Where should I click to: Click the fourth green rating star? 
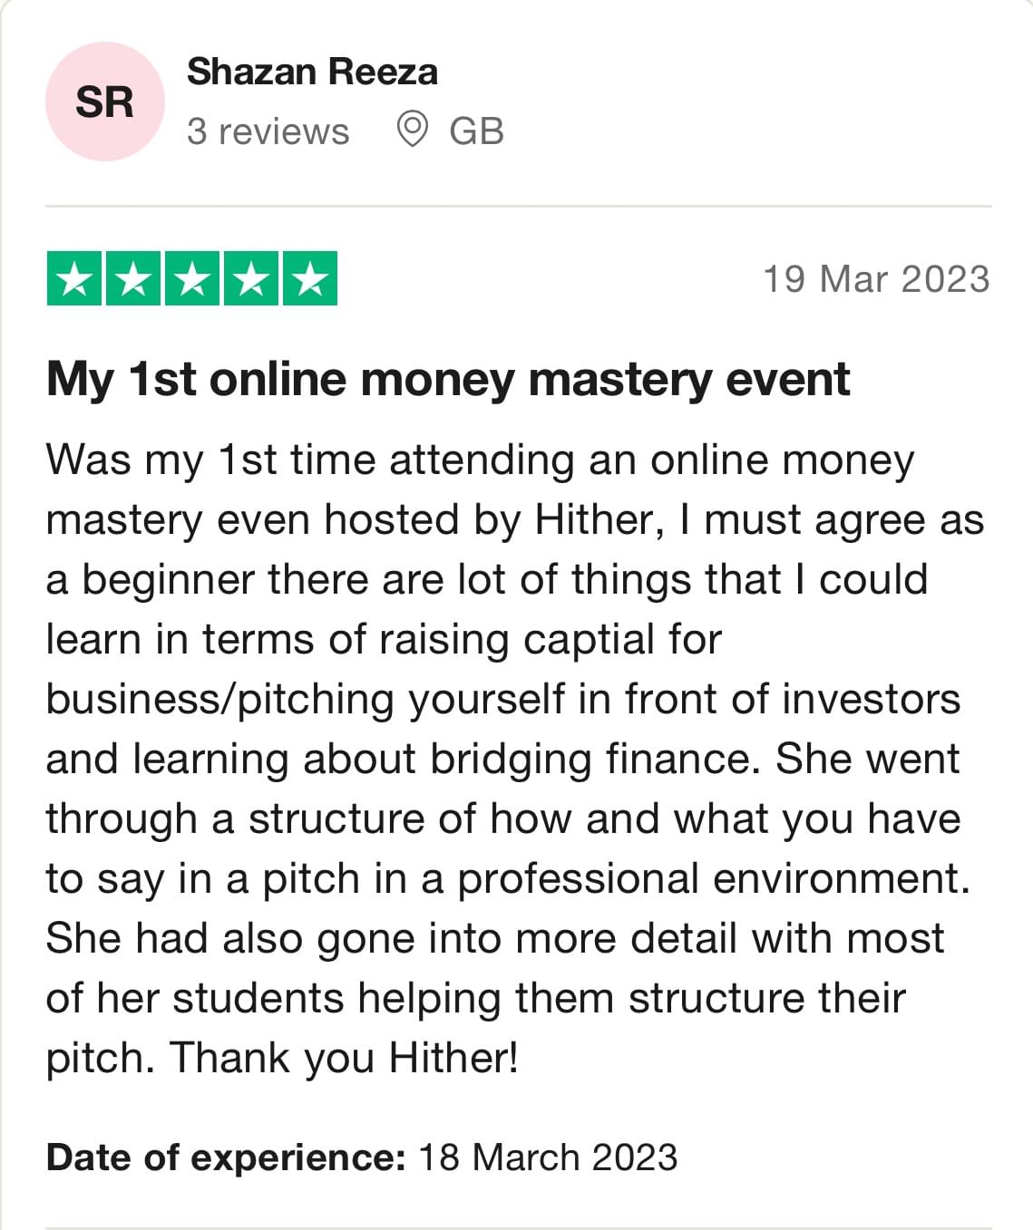point(251,278)
